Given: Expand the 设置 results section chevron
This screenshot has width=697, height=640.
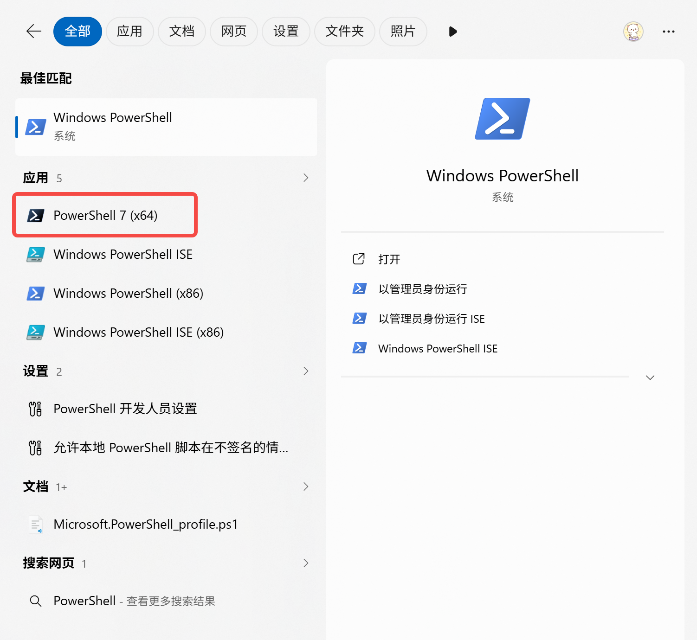Looking at the screenshot, I should coord(306,371).
